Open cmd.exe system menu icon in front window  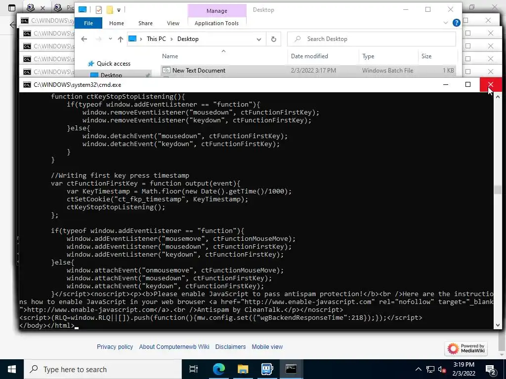pyautogui.click(x=27, y=85)
